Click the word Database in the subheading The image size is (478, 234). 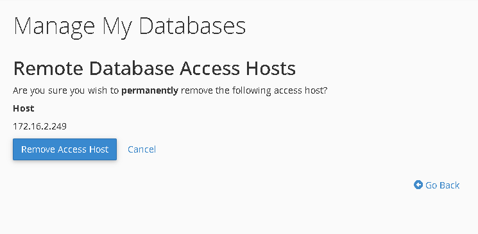click(132, 68)
